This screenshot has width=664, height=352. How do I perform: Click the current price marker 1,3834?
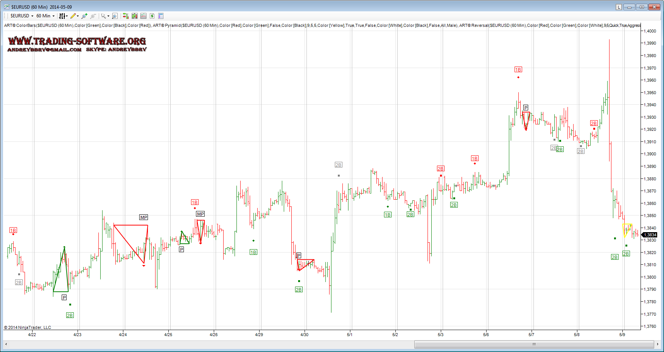[x=650, y=235]
